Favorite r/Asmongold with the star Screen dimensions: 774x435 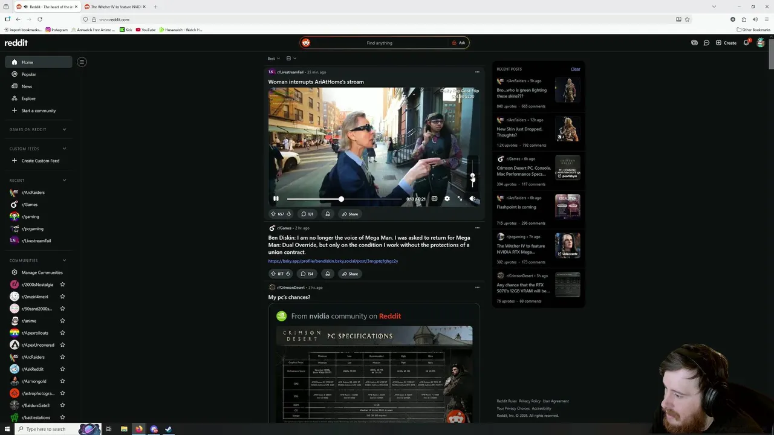click(x=62, y=381)
